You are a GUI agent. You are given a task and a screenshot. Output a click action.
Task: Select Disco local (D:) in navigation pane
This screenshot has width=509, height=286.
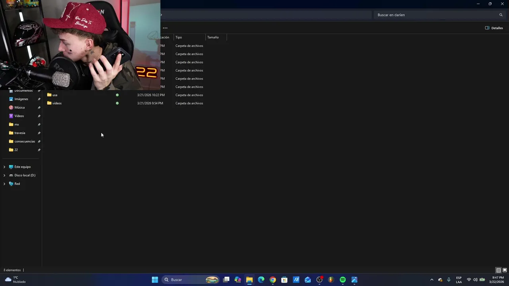click(x=25, y=175)
